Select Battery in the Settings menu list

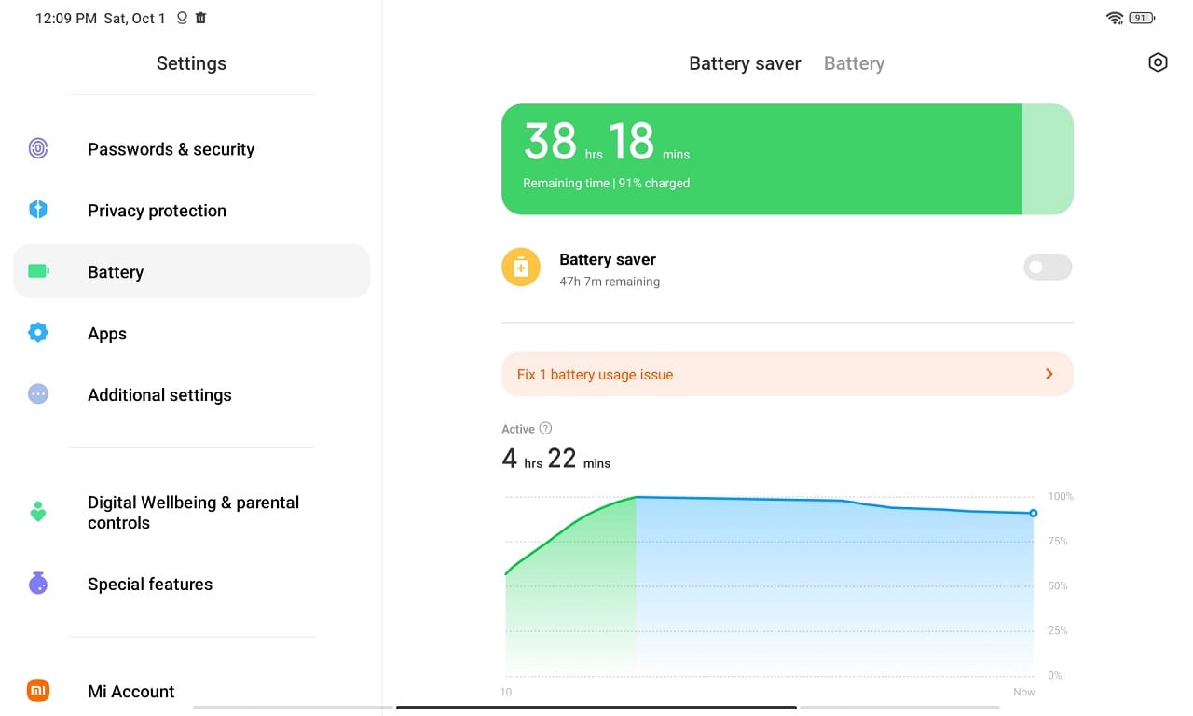(x=115, y=271)
